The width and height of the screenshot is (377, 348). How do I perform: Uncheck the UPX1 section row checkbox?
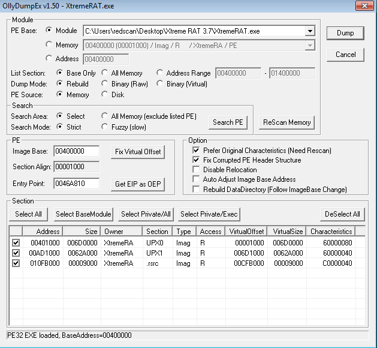[x=16, y=253]
